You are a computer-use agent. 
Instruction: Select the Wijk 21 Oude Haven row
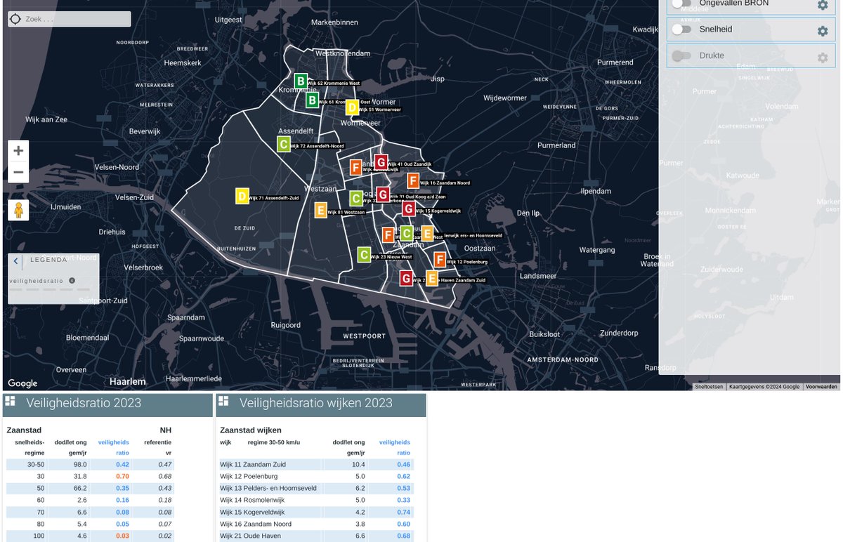[315, 536]
